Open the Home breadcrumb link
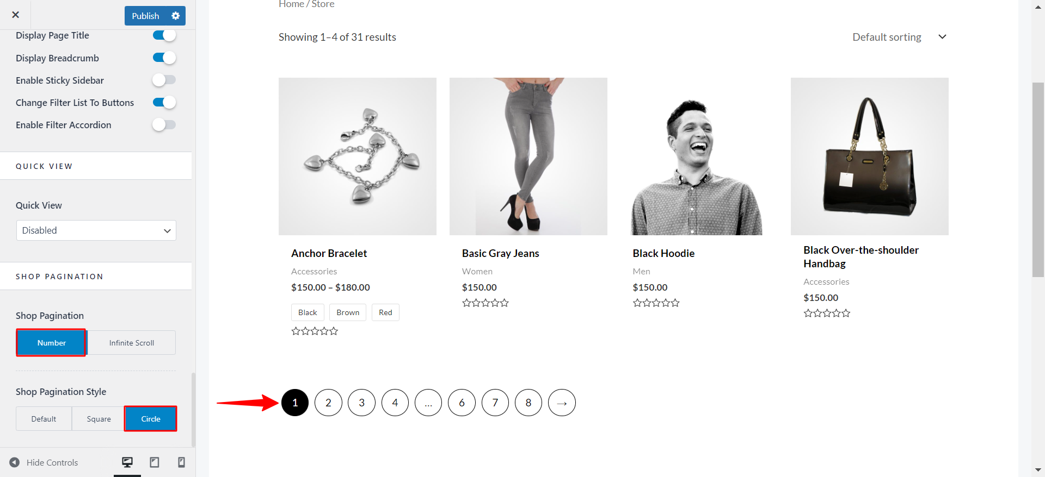1045x477 pixels. tap(291, 4)
